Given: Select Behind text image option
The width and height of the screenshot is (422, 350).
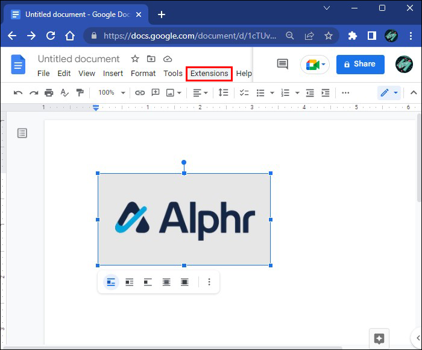Looking at the screenshot, I should [166, 282].
